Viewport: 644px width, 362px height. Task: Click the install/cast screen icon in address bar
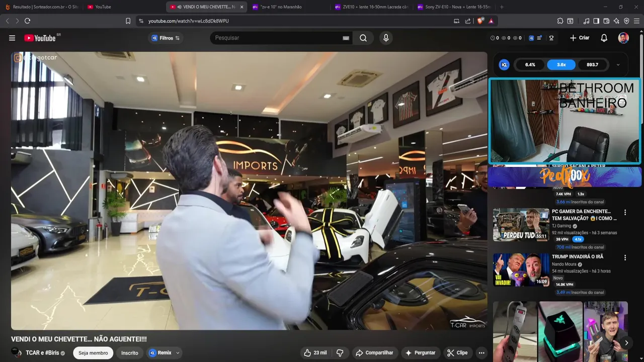tap(456, 21)
